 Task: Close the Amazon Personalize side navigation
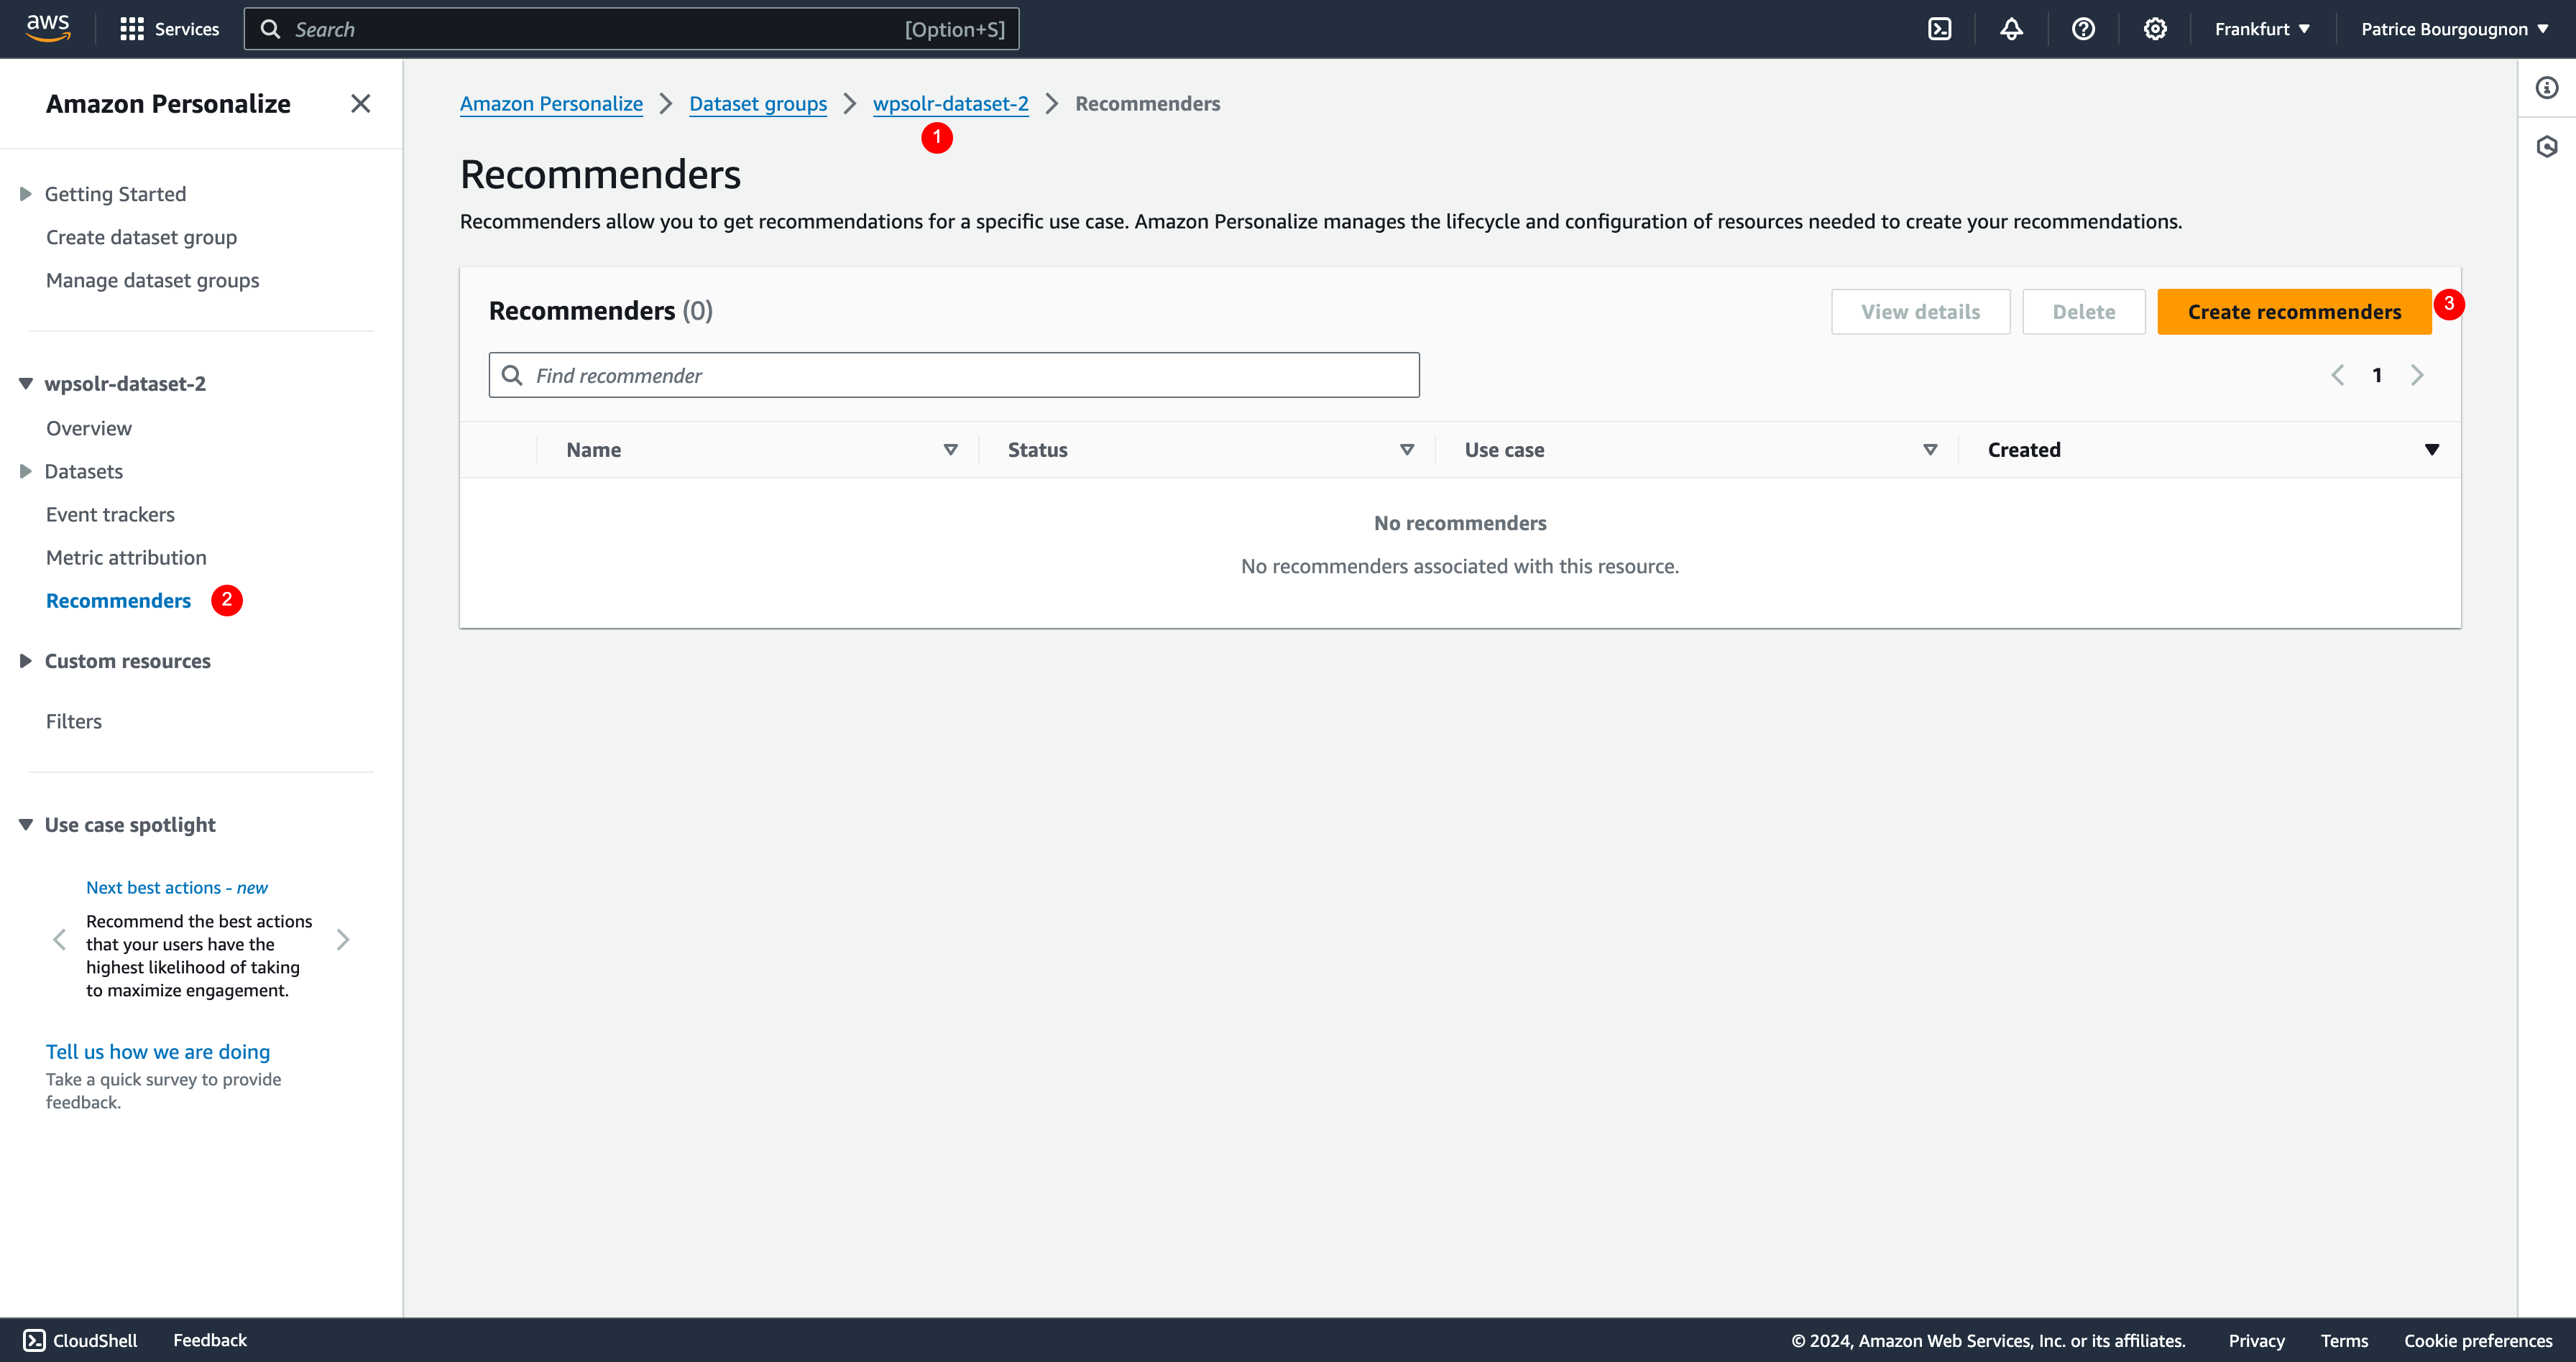tap(361, 104)
